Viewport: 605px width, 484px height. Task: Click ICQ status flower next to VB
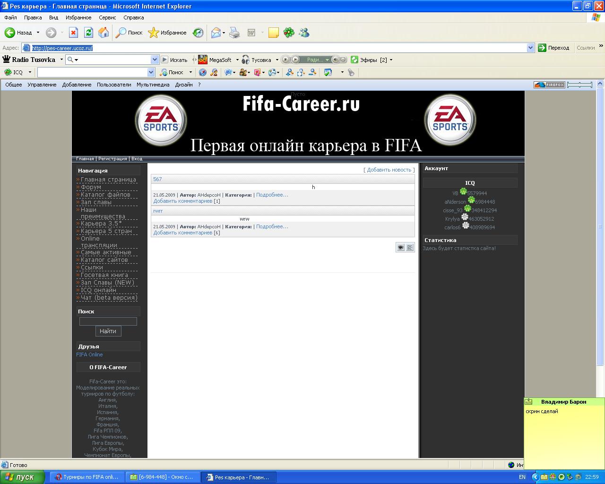pos(463,191)
